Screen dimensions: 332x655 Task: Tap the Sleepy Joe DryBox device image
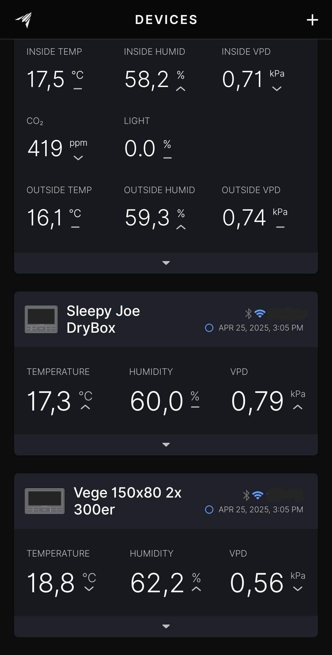coord(41,319)
